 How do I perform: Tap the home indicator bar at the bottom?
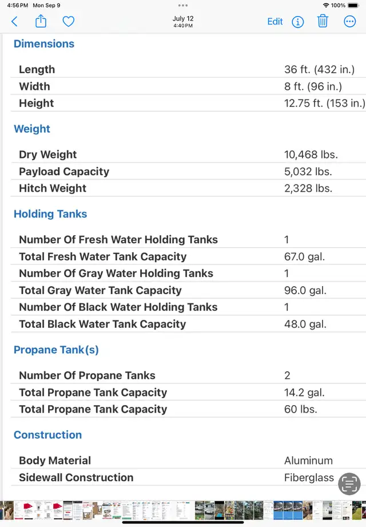(x=183, y=522)
